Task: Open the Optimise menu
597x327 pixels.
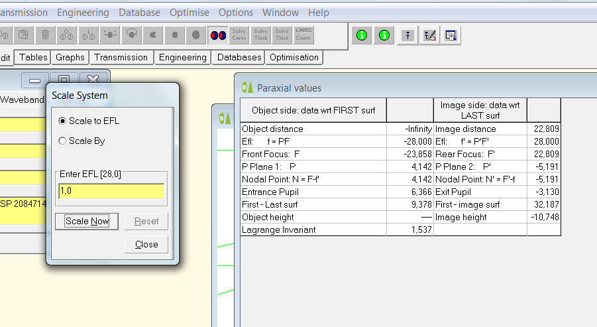Action: point(189,13)
